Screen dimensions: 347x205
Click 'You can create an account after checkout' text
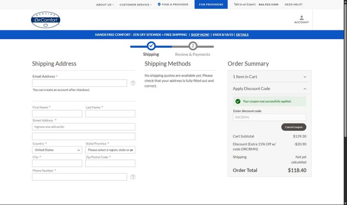pyautogui.click(x=61, y=90)
